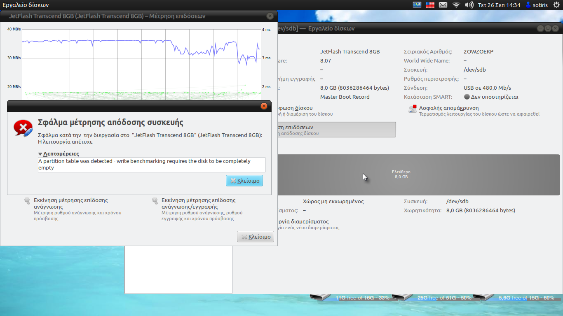Close the JetFlash benchmark window title bar

click(270, 16)
